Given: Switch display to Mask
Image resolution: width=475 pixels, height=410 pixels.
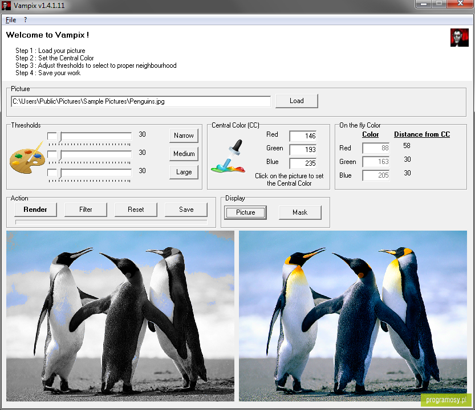Looking at the screenshot, I should point(300,212).
